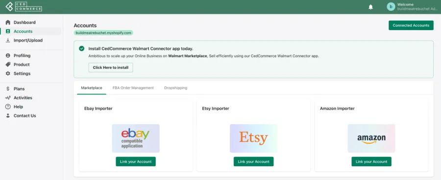Click the Settings gear icon
Screen dimensions: 441x180
pos(8,73)
